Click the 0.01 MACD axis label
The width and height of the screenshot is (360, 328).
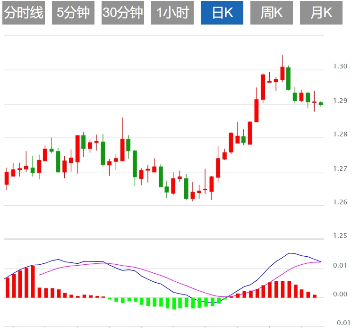pos(340,265)
